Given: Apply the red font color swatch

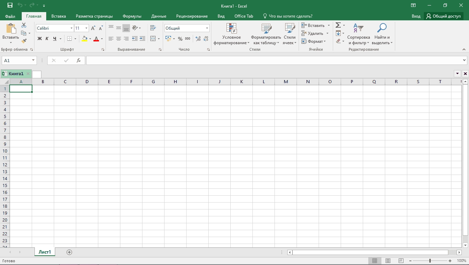Looking at the screenshot, I should pos(96,39).
